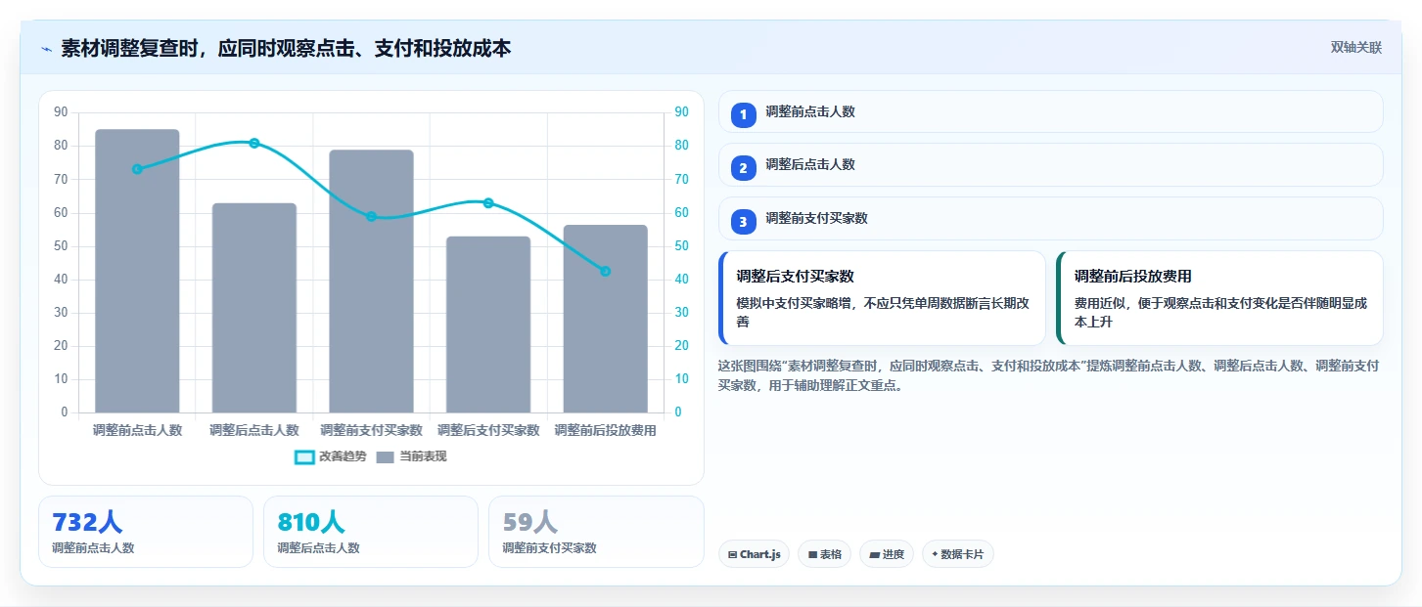Image resolution: width=1422 pixels, height=607 pixels.
Task: Click the lightning icon beside the title
Action: click(47, 49)
